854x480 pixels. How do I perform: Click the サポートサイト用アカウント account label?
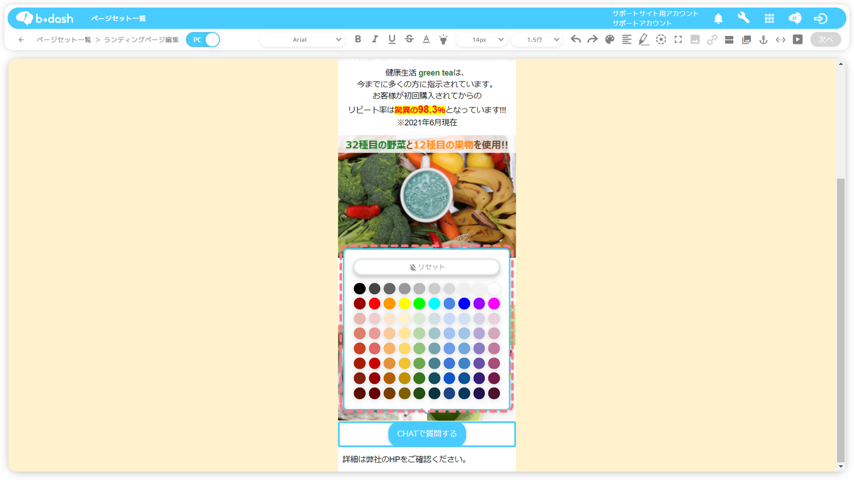click(655, 14)
